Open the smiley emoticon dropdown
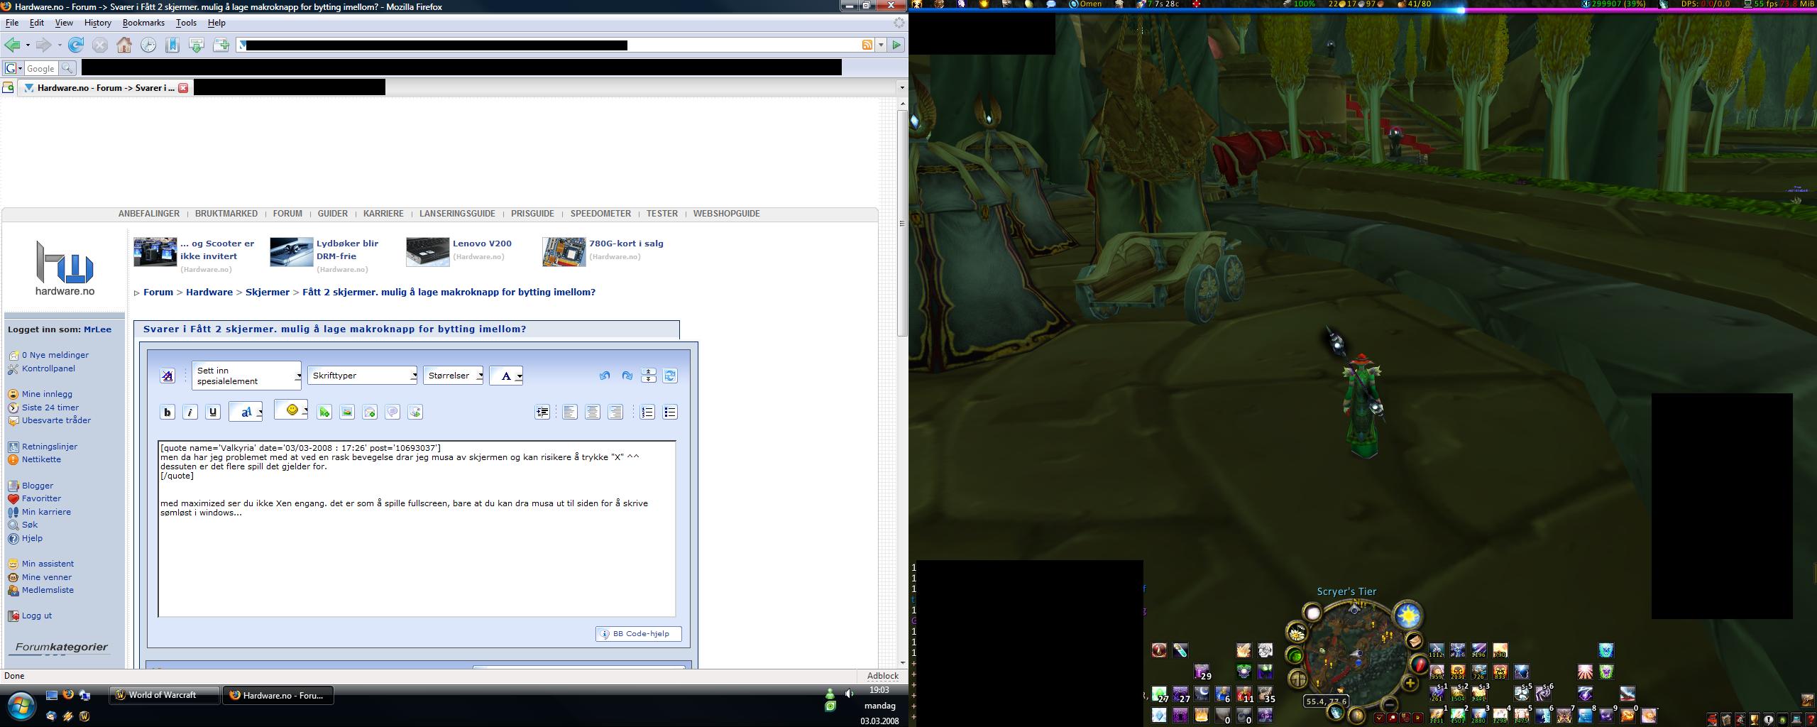 click(x=292, y=410)
